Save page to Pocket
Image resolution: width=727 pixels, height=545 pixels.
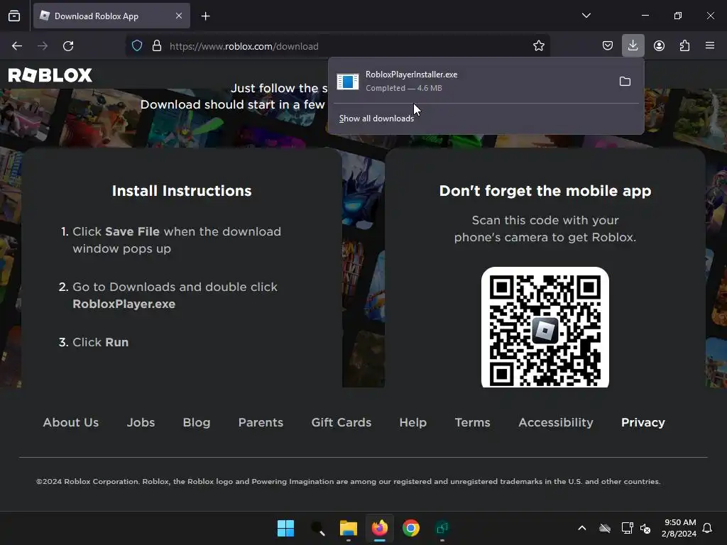(x=608, y=46)
